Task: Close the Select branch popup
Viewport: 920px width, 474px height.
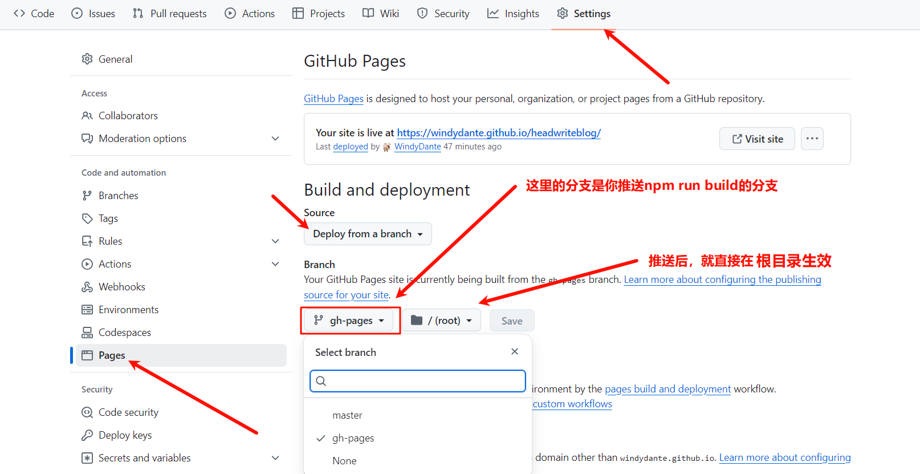Action: pos(515,351)
